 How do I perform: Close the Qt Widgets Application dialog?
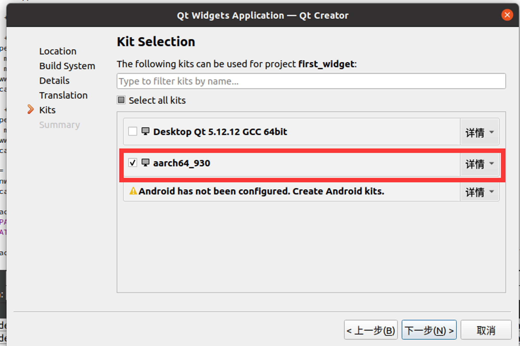507,15
